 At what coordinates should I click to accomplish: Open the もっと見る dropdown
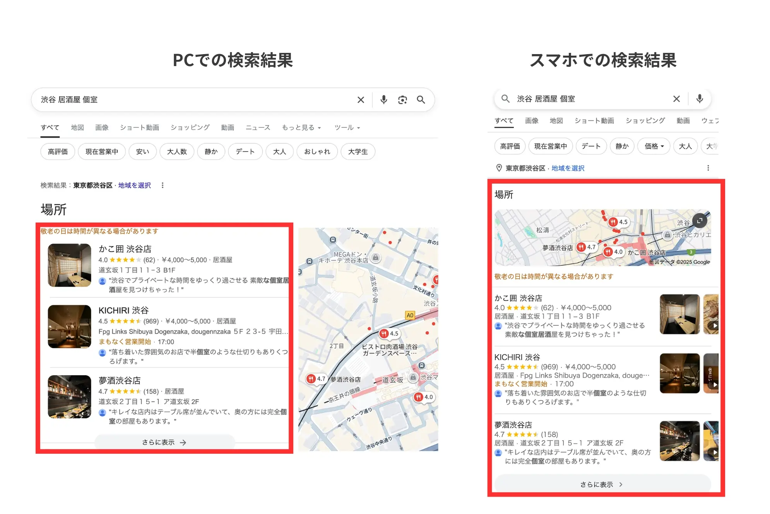pos(301,128)
